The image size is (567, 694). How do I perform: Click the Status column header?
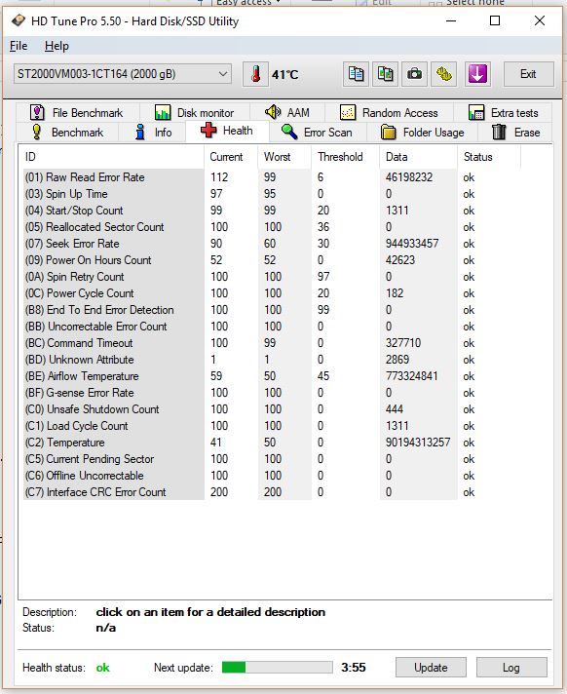[489, 157]
